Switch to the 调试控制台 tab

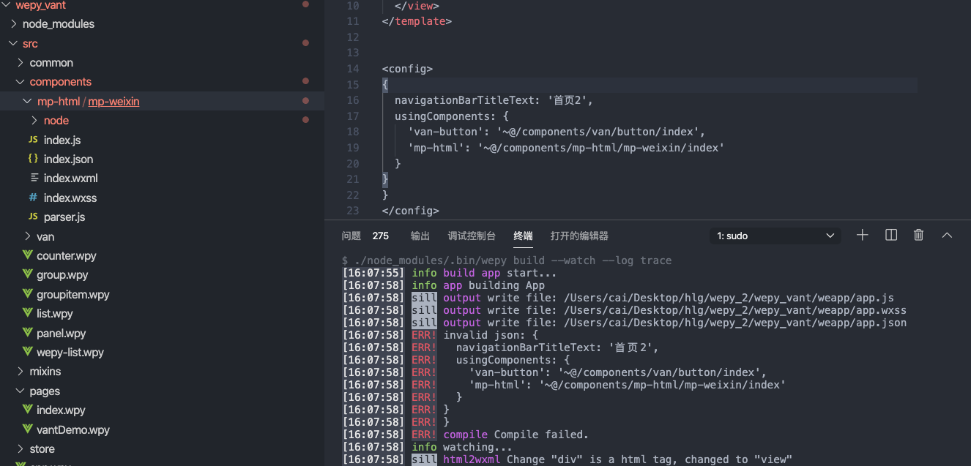pos(472,236)
